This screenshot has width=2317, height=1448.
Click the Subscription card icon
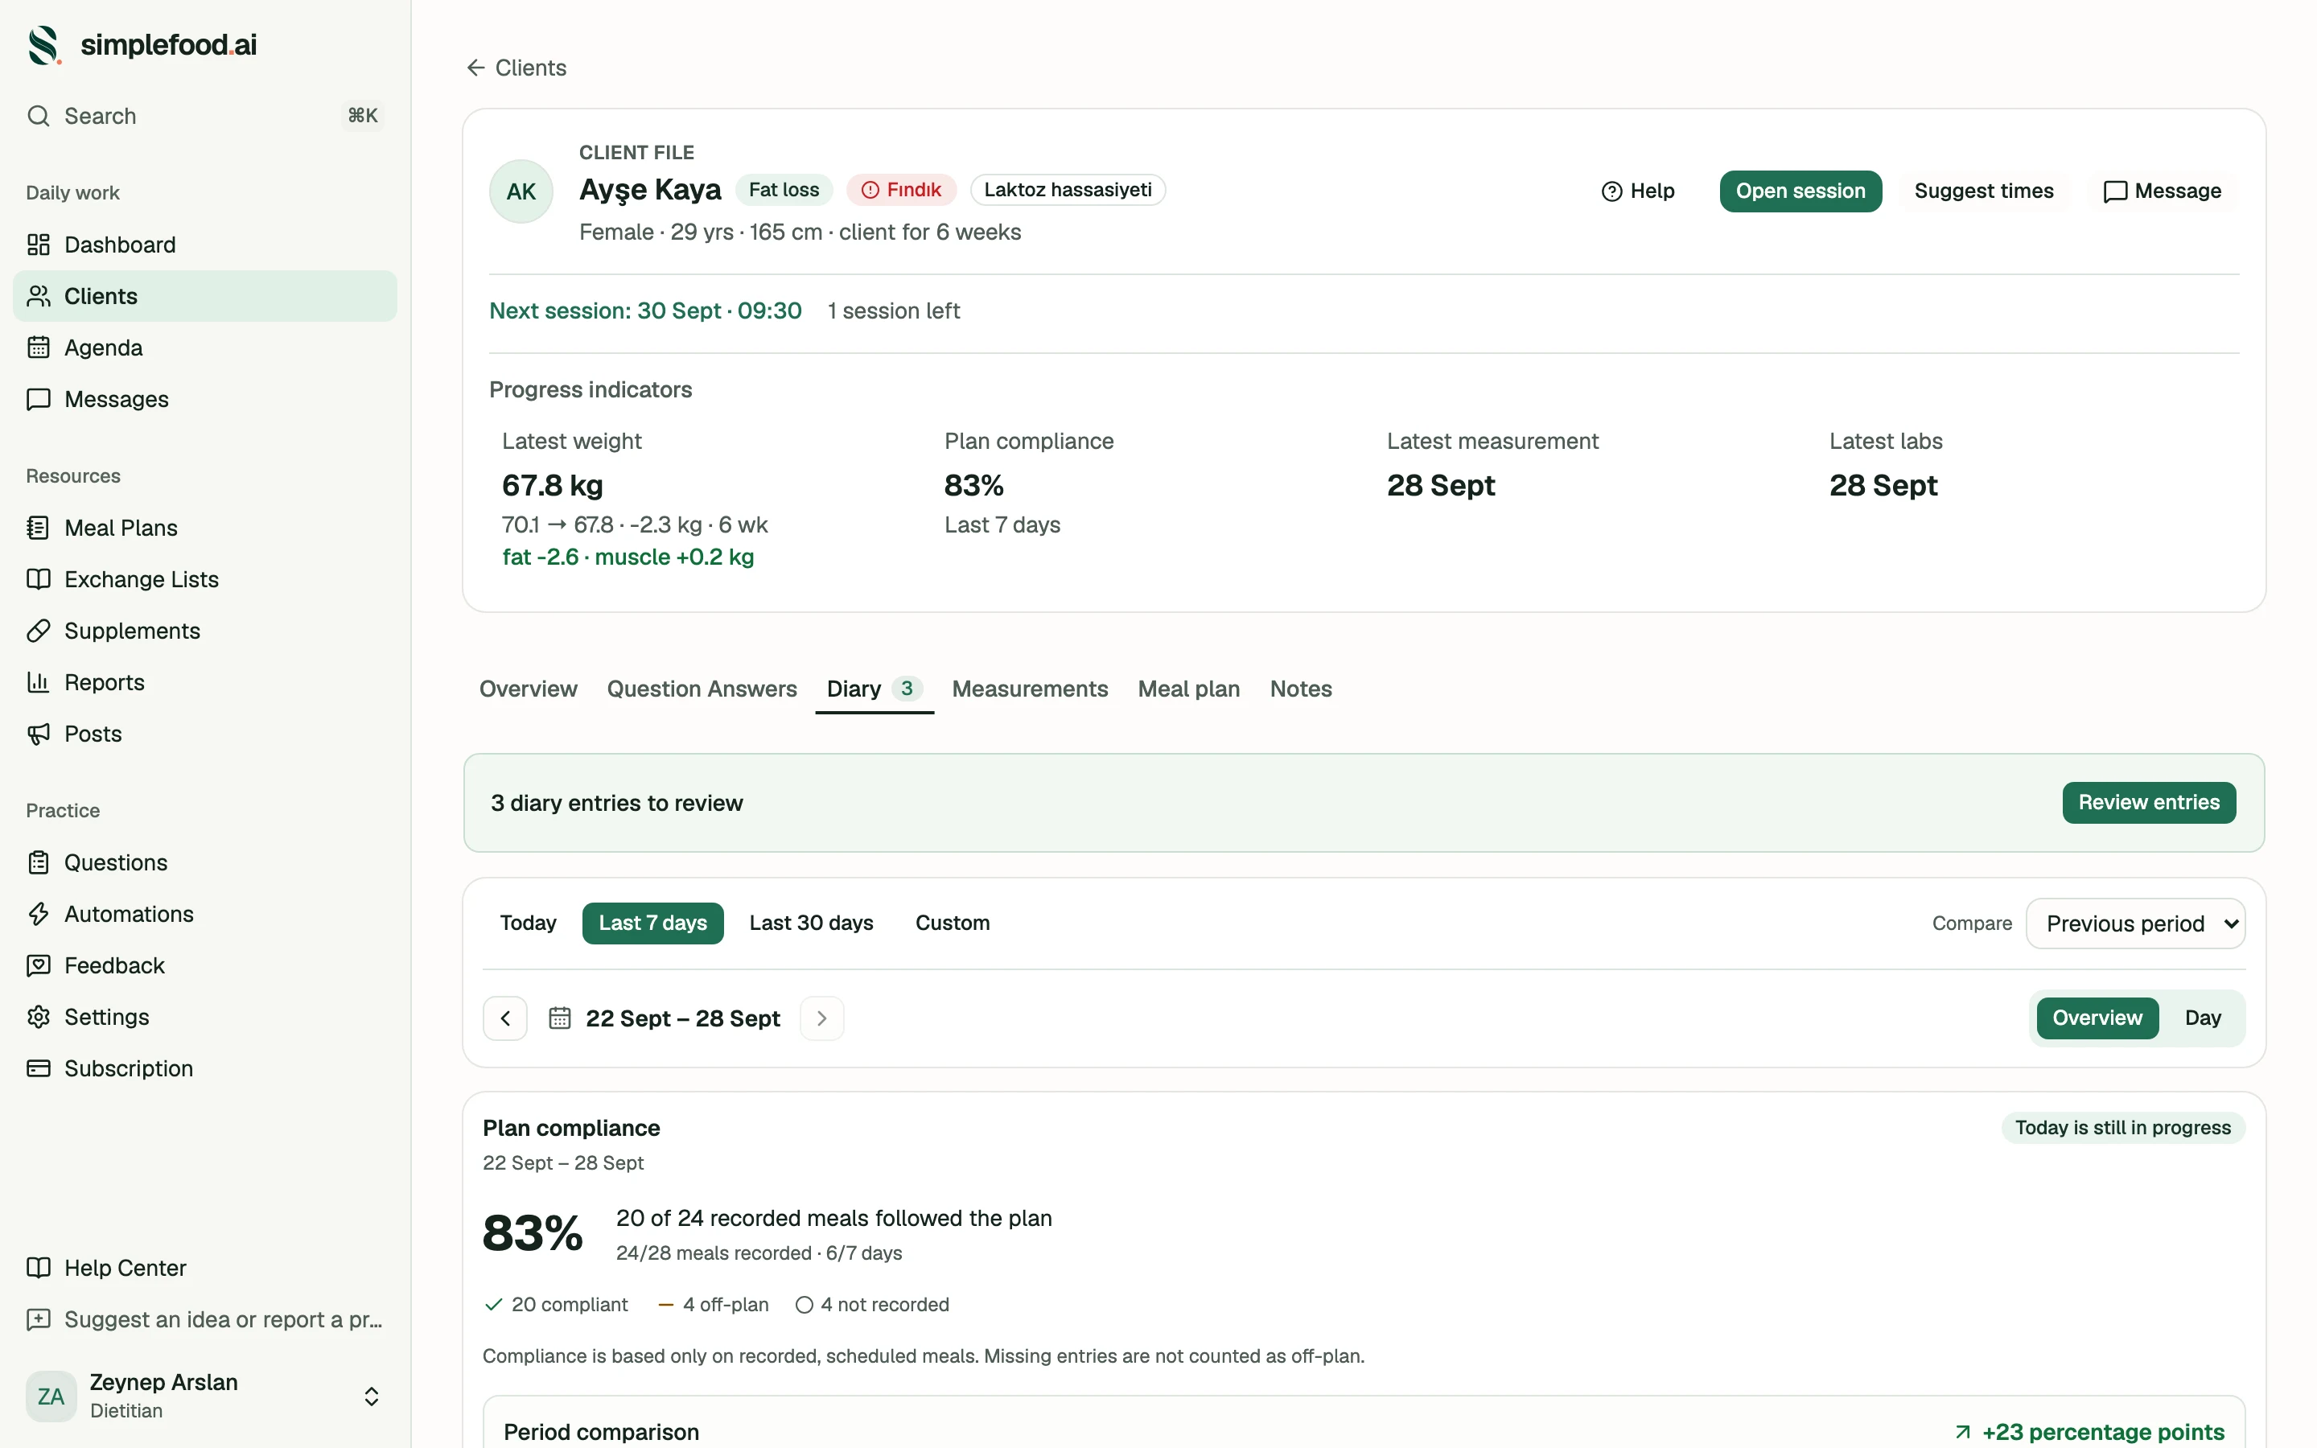(39, 1069)
